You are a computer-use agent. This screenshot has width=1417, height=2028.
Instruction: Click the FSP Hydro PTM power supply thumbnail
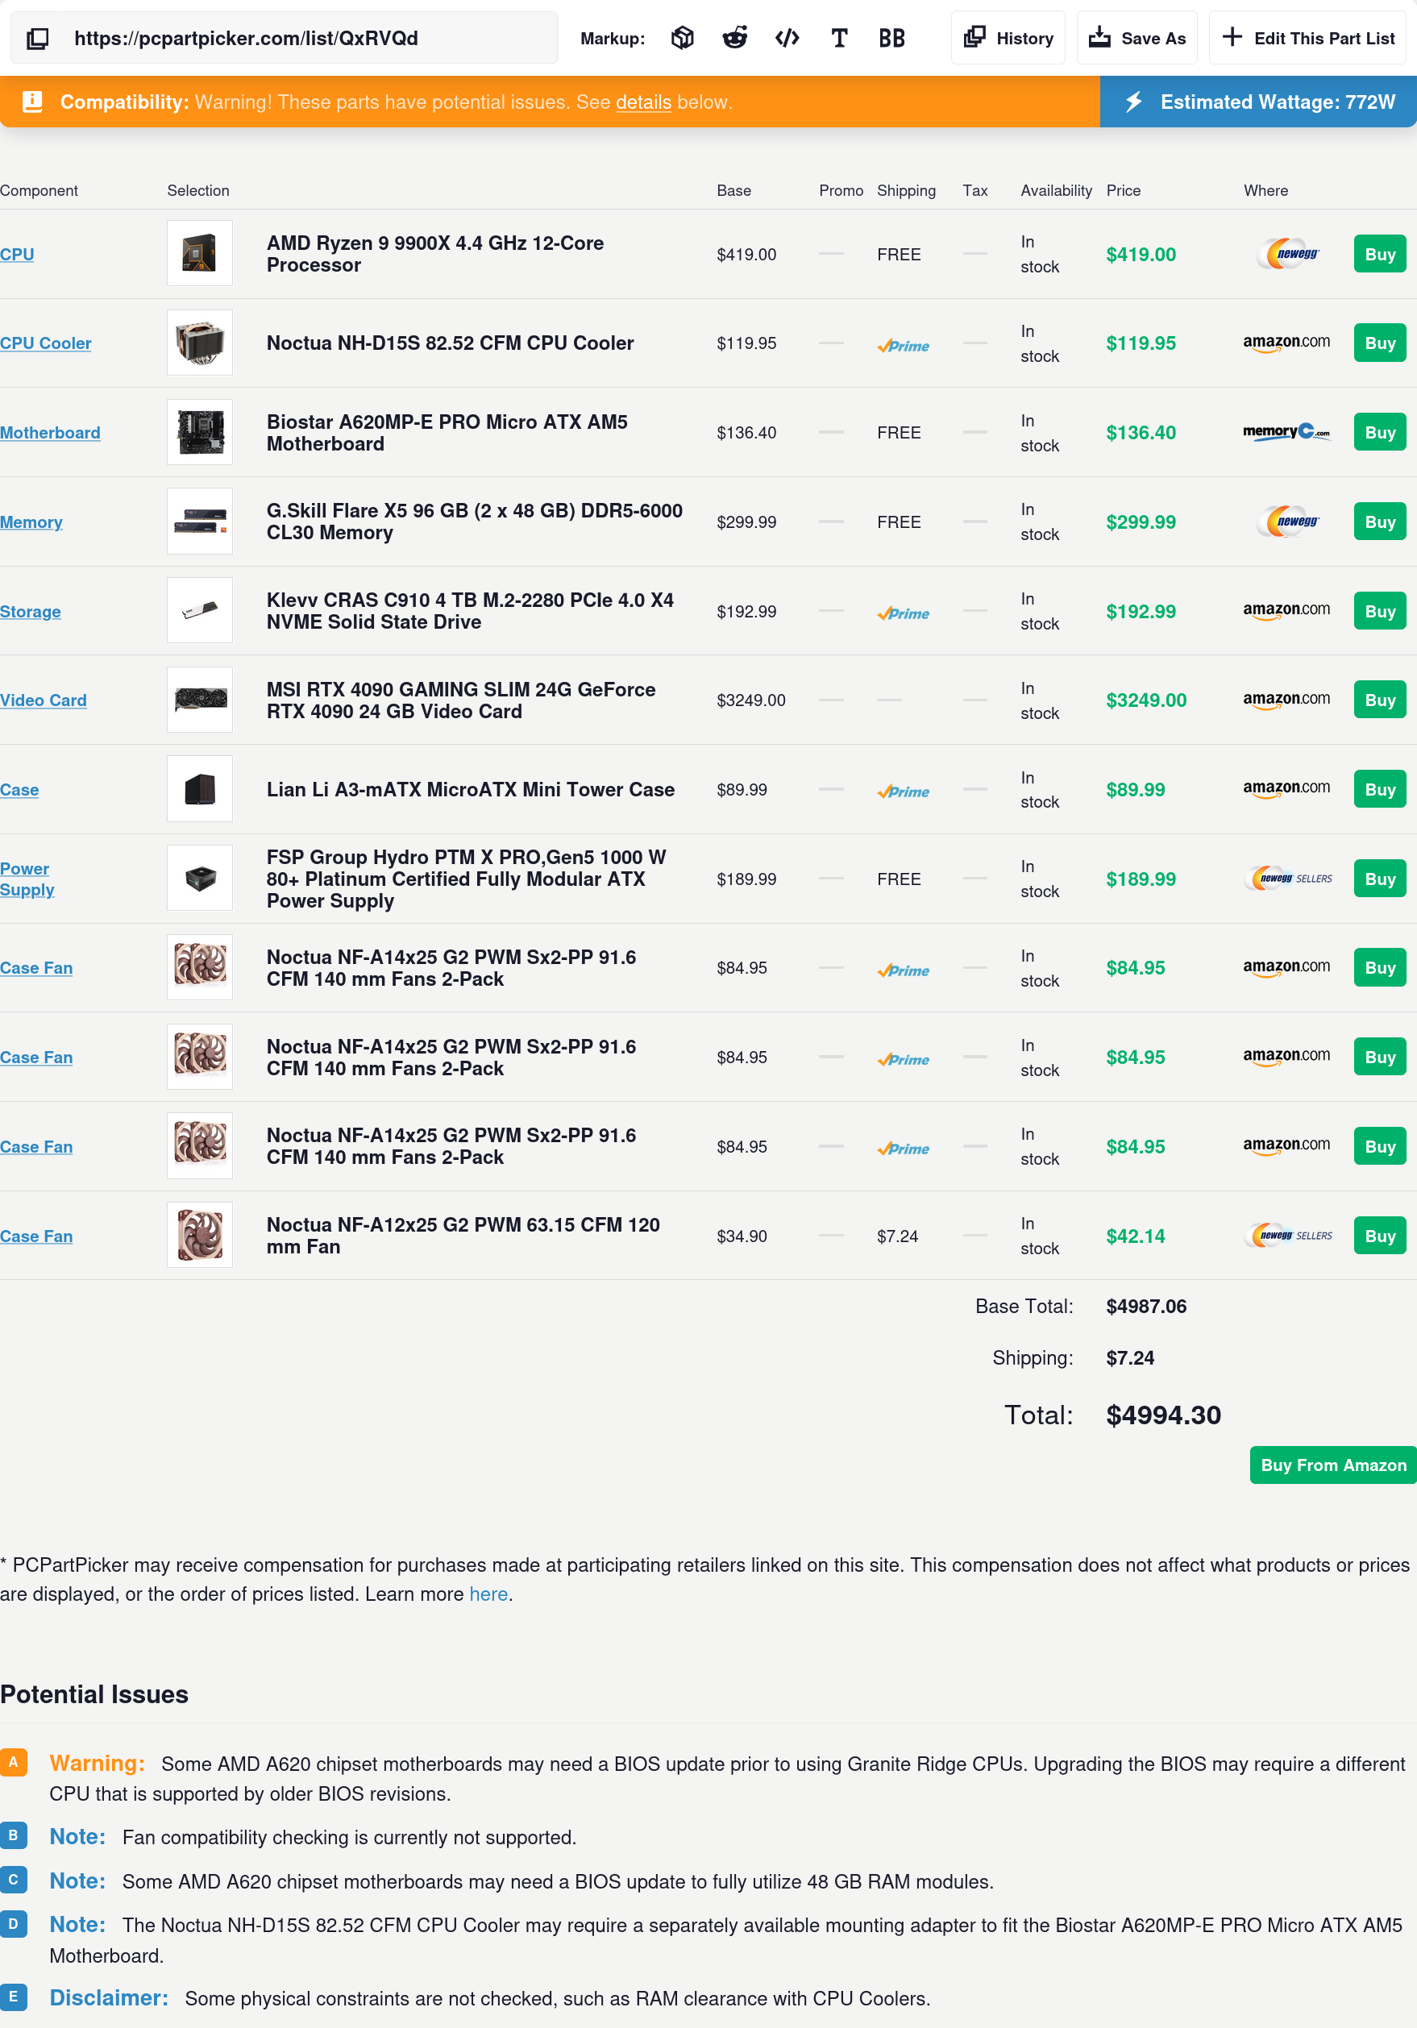pos(200,878)
